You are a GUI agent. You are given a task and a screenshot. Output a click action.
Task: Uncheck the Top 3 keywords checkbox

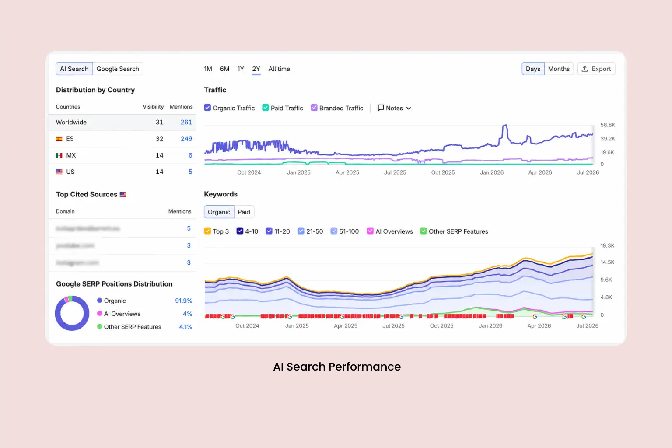pyautogui.click(x=207, y=231)
